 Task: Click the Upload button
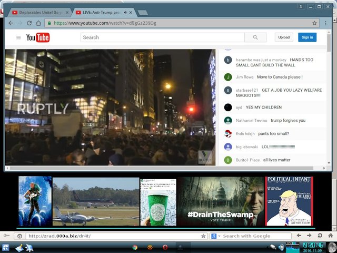pyautogui.click(x=284, y=37)
